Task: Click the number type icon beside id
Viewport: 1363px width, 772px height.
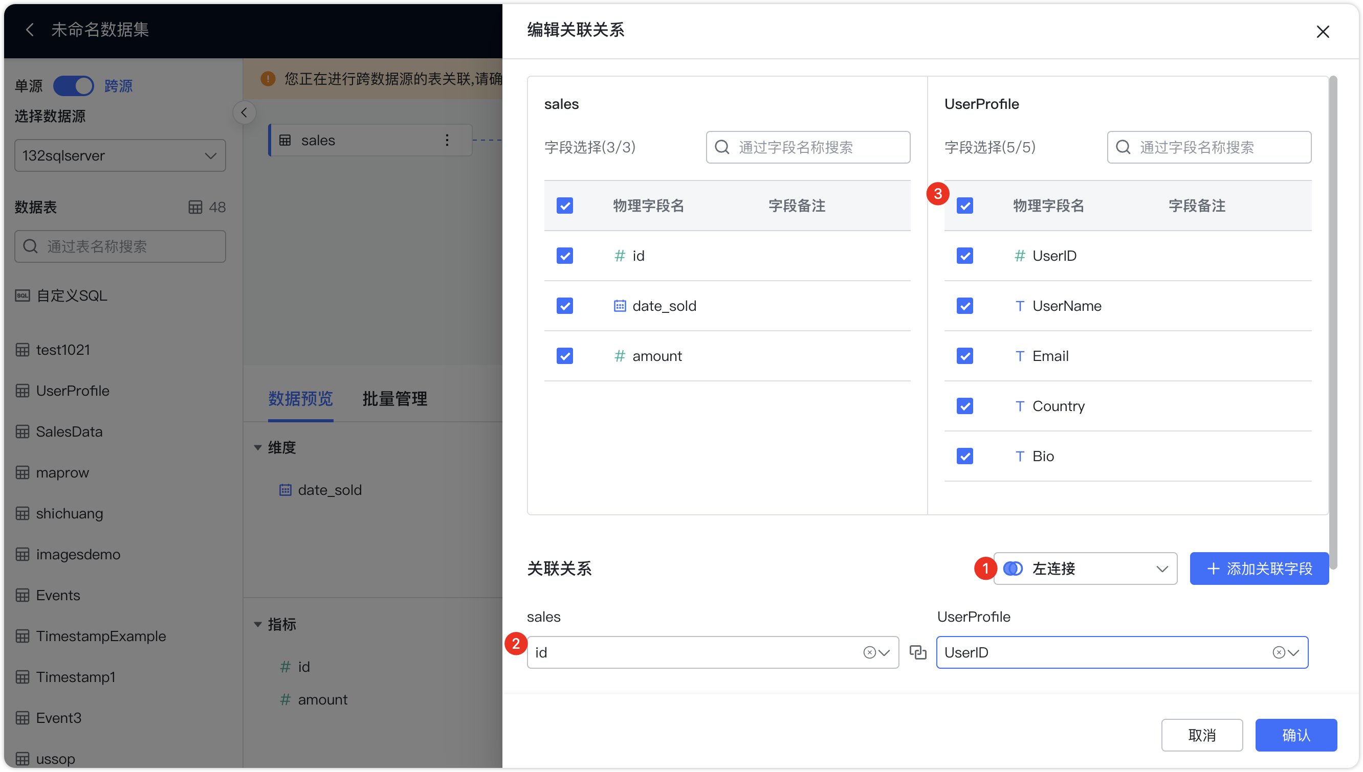Action: (x=619, y=256)
